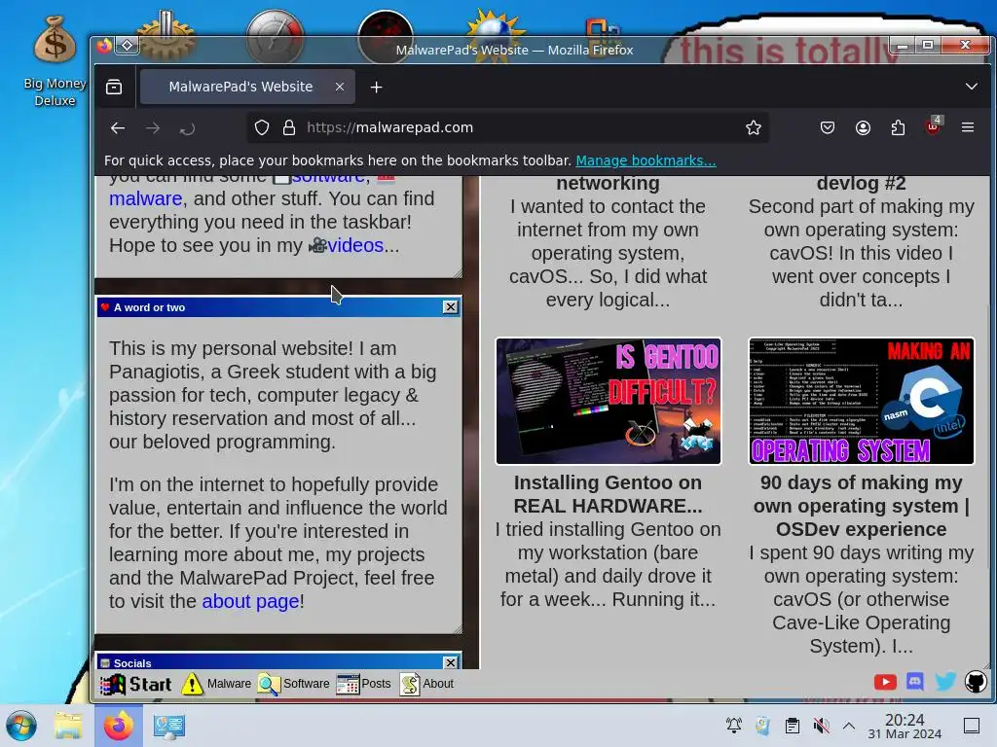
Task: Click the website Start button
Action: click(136, 684)
